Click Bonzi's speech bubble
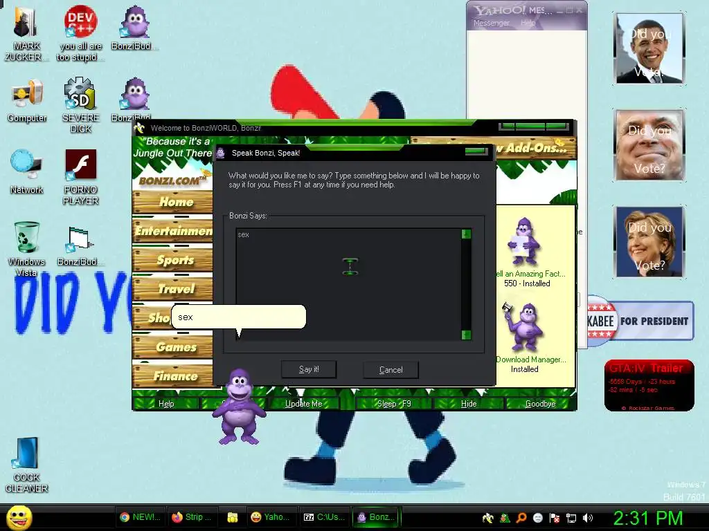 [239, 317]
